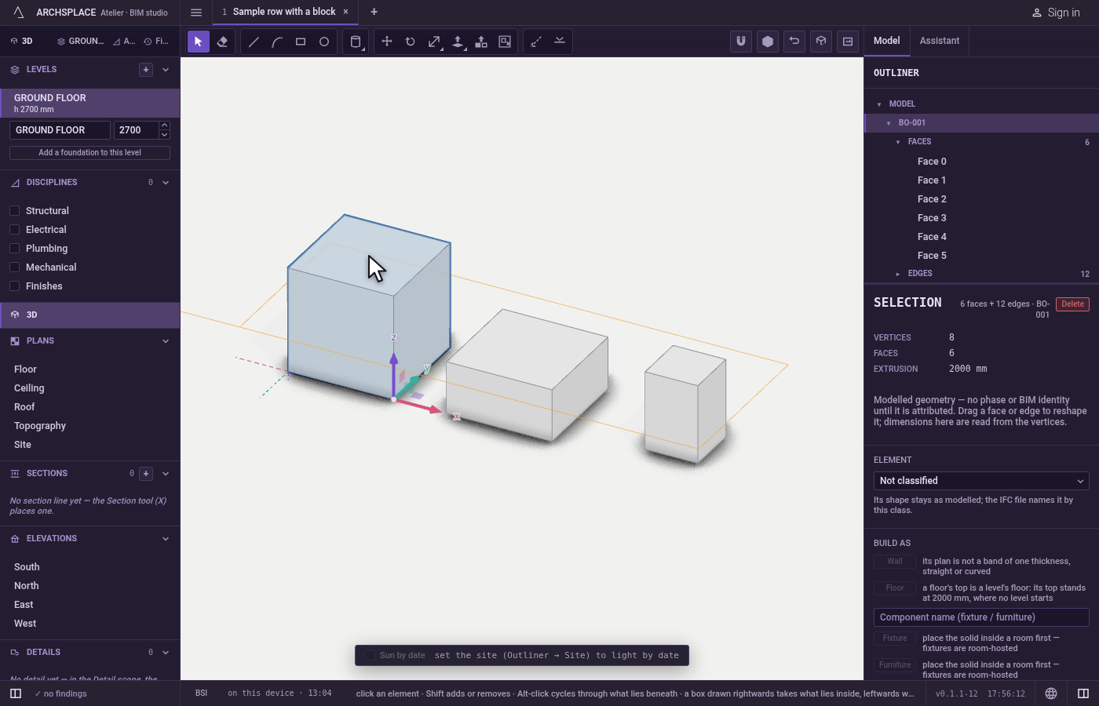
Task: Click the solid hexagon shading icon
Action: click(768, 42)
